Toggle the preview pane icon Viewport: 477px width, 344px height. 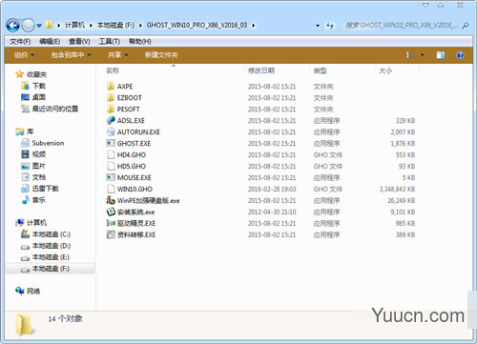441,55
